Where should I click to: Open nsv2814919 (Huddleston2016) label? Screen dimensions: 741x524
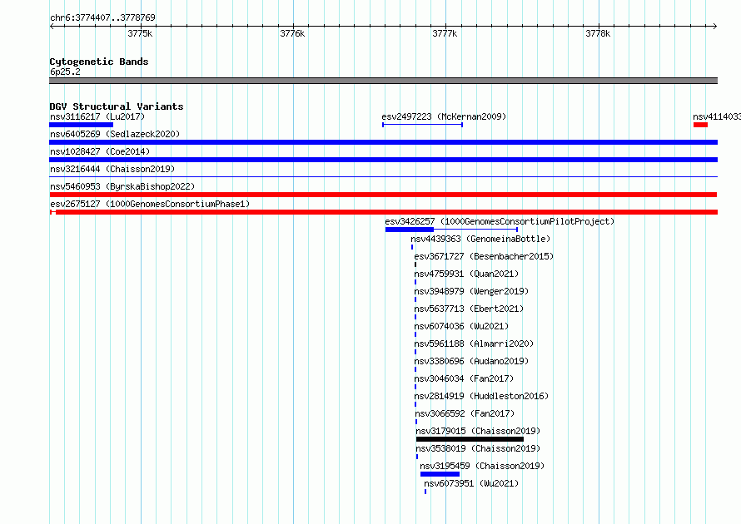481,396
